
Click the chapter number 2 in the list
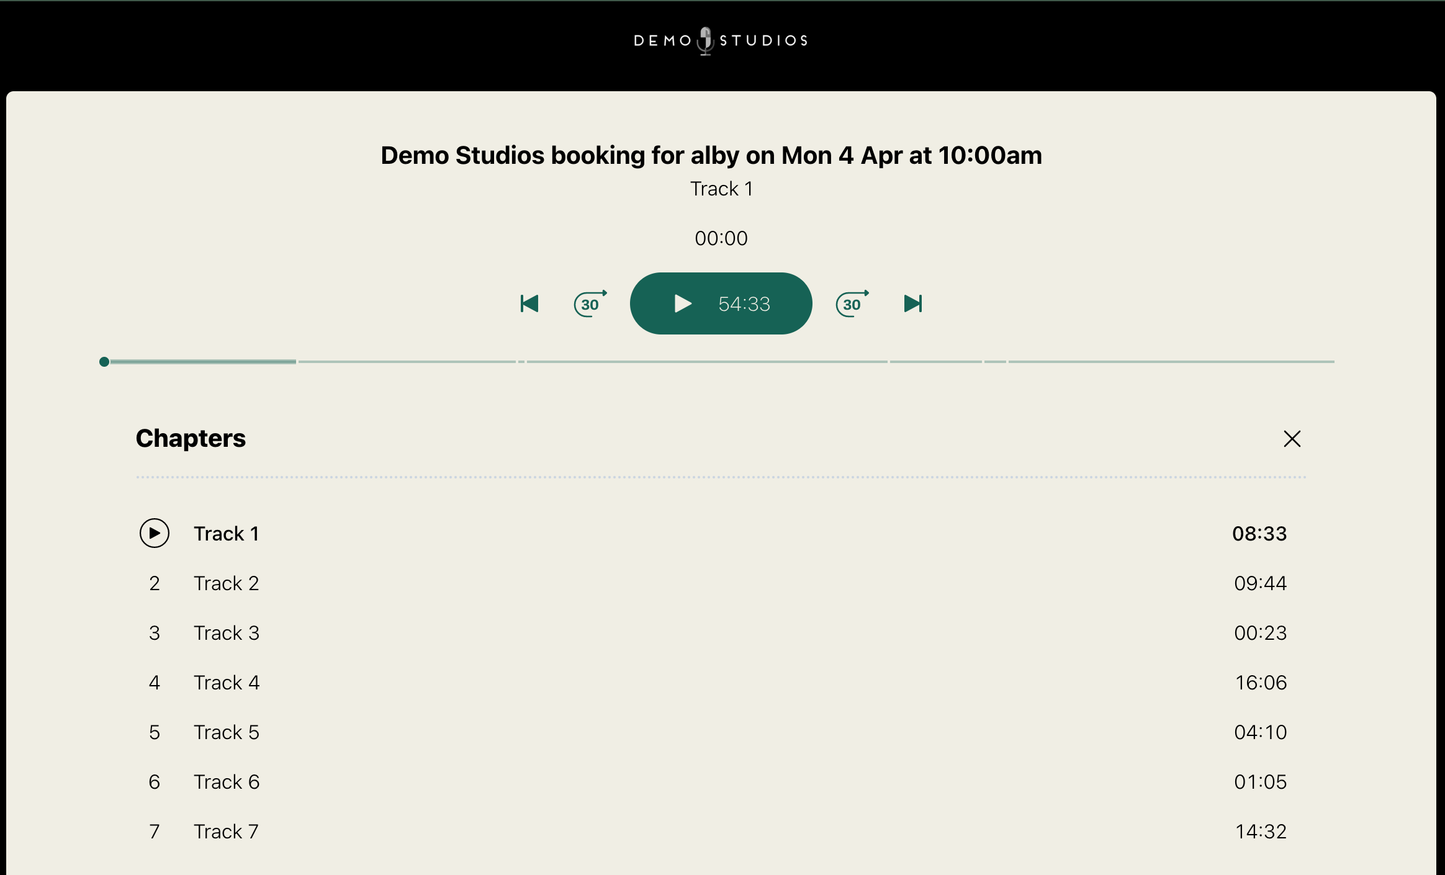(155, 583)
